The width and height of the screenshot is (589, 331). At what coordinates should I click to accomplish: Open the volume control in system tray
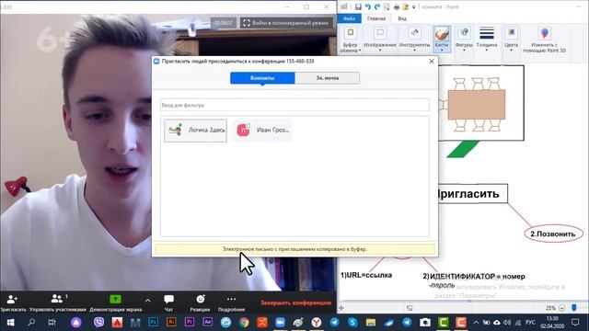pos(507,323)
